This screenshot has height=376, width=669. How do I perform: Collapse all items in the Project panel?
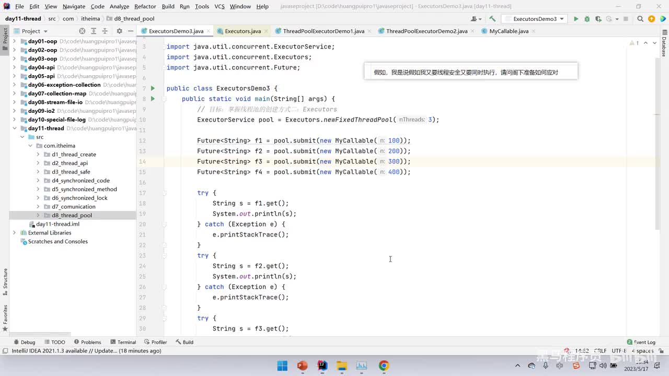point(105,31)
